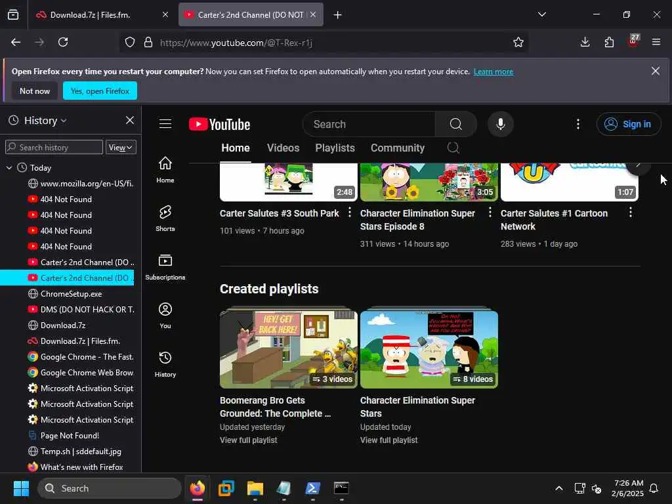Viewport: 672px width, 504px height.
Task: Open options for Character Elimination Super Stars Episode 8
Action: point(490,212)
